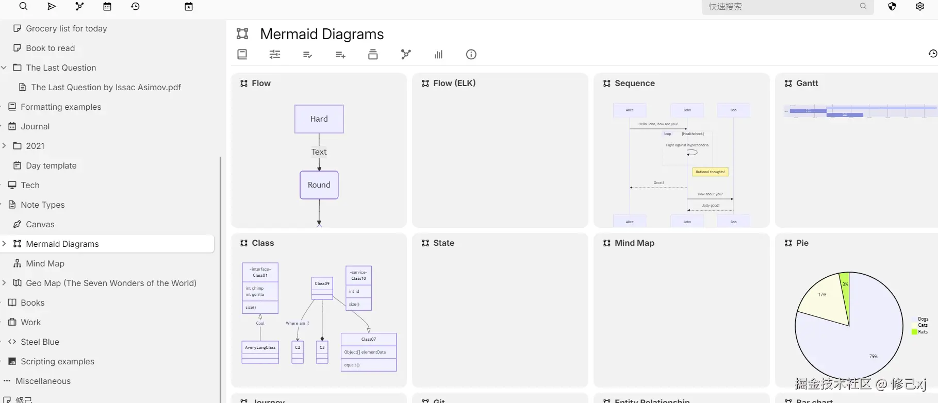The height and width of the screenshot is (403, 938).
Task: Click the Jump to note arrow icon
Action: click(x=52, y=6)
